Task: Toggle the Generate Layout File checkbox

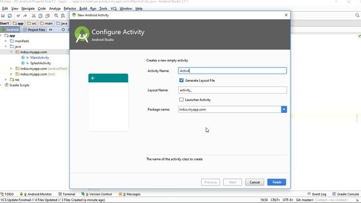Action: tap(182, 80)
